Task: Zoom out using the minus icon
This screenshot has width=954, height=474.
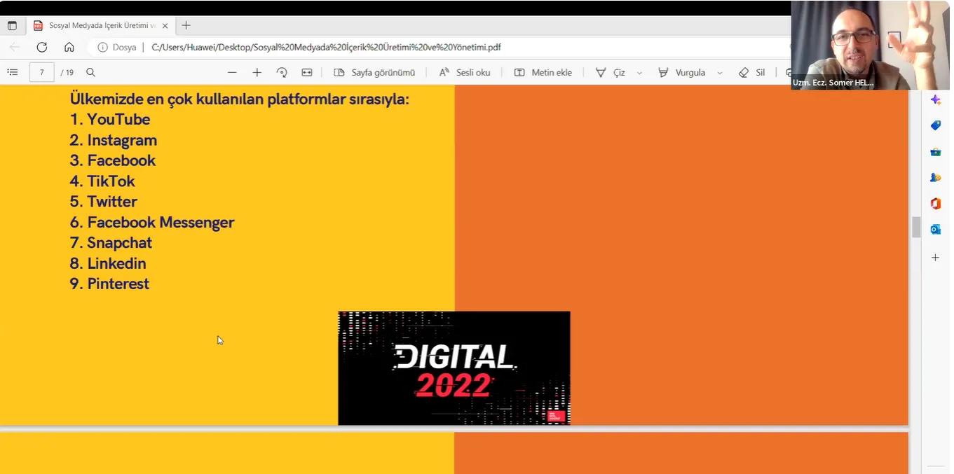Action: point(232,72)
